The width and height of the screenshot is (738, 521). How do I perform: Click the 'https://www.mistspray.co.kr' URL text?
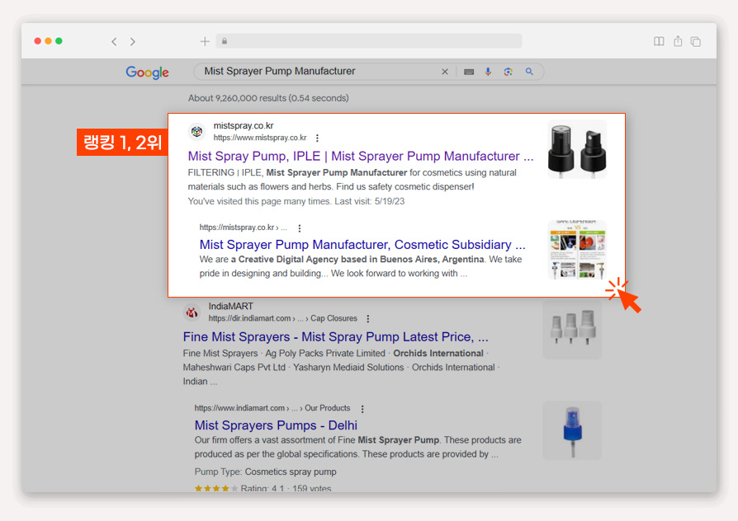tap(260, 138)
